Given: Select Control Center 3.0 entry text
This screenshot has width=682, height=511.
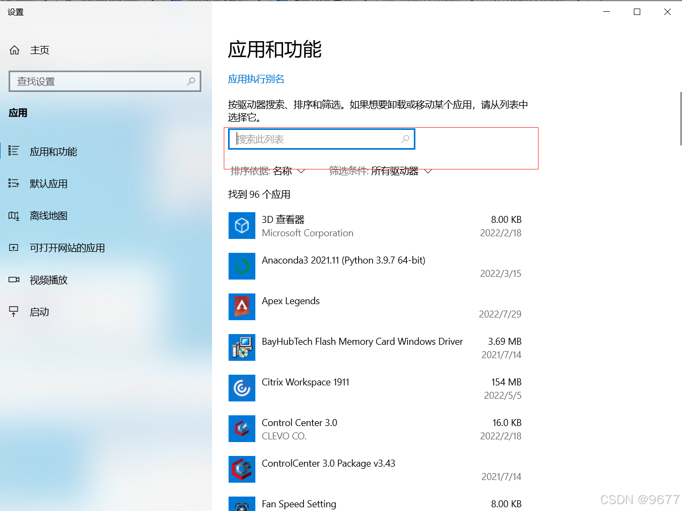Looking at the screenshot, I should coord(300,422).
